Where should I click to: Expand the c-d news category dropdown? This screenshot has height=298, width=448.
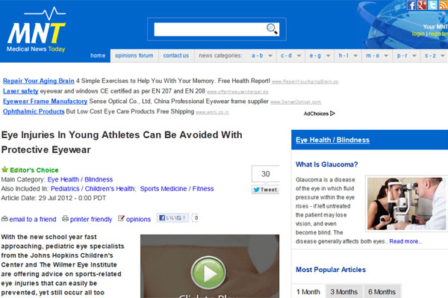coord(291,56)
